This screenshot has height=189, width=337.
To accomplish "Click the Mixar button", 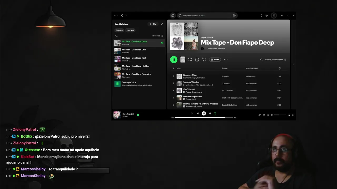I will (215, 60).
